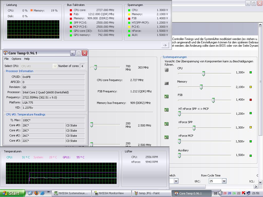Click the Core #3 temperature reading 22C°
The image size is (263, 197).
[43, 141]
